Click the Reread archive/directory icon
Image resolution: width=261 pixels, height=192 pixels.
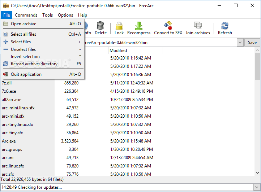click(6, 64)
